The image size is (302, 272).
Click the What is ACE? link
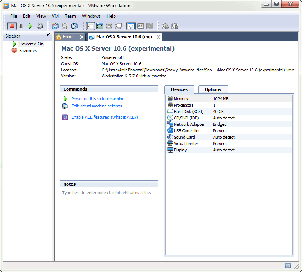point(124,117)
